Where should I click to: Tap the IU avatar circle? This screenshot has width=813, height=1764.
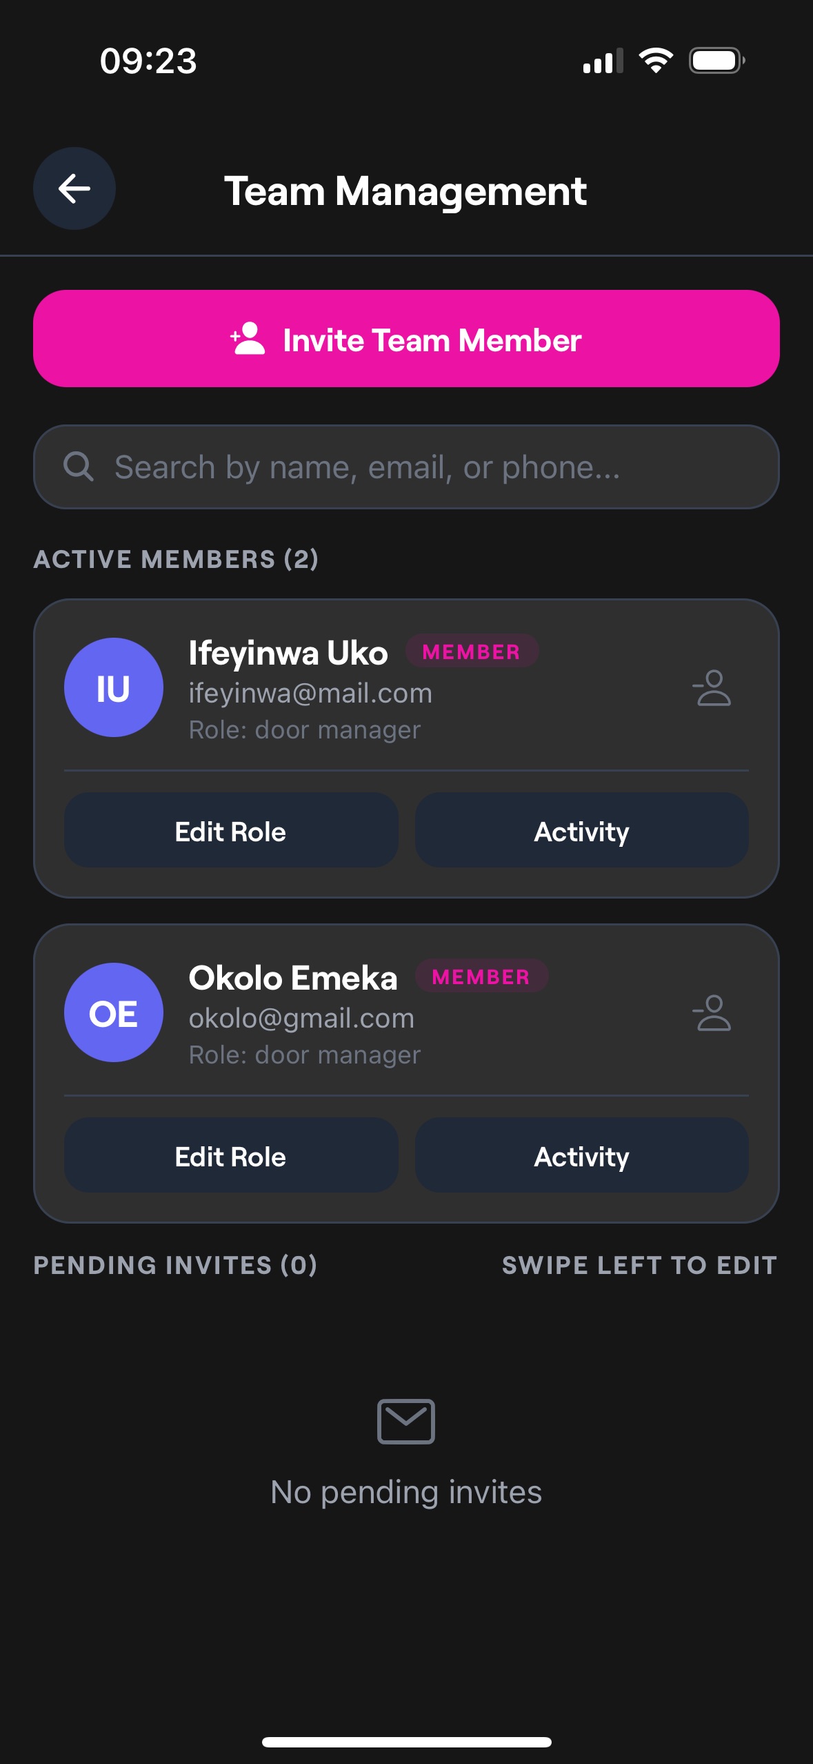[114, 687]
